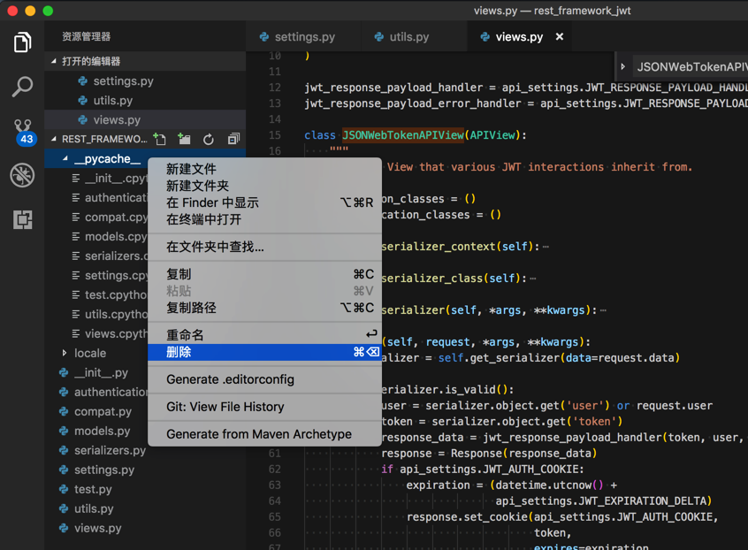Choose Generate .editorconfig menu item
The width and height of the screenshot is (748, 550).
[264, 379]
